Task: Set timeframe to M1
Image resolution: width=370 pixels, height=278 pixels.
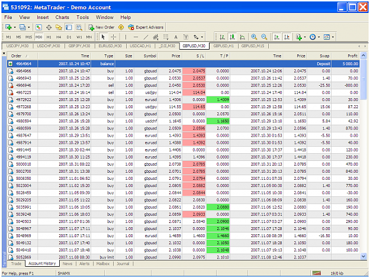Action: point(9,37)
